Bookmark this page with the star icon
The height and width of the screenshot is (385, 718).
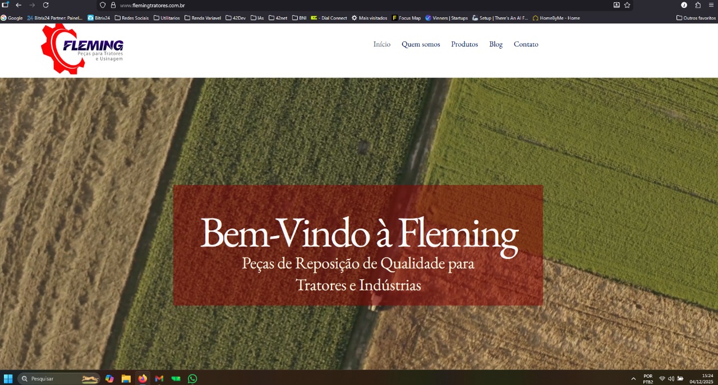(627, 5)
